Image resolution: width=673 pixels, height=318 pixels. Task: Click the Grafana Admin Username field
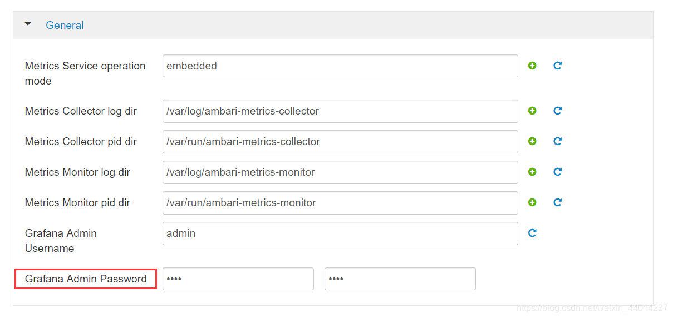(x=340, y=233)
